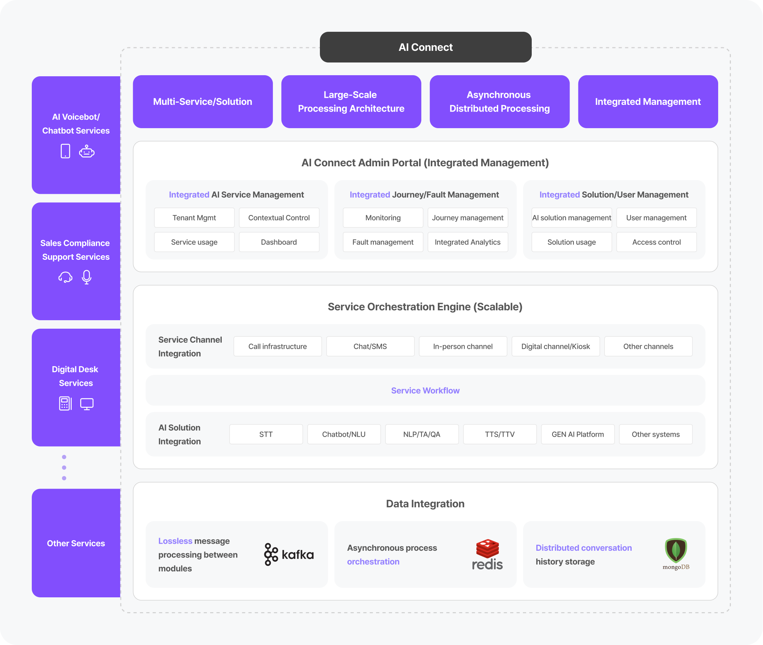Select the Multi-Service/Solution tile

coord(203,102)
